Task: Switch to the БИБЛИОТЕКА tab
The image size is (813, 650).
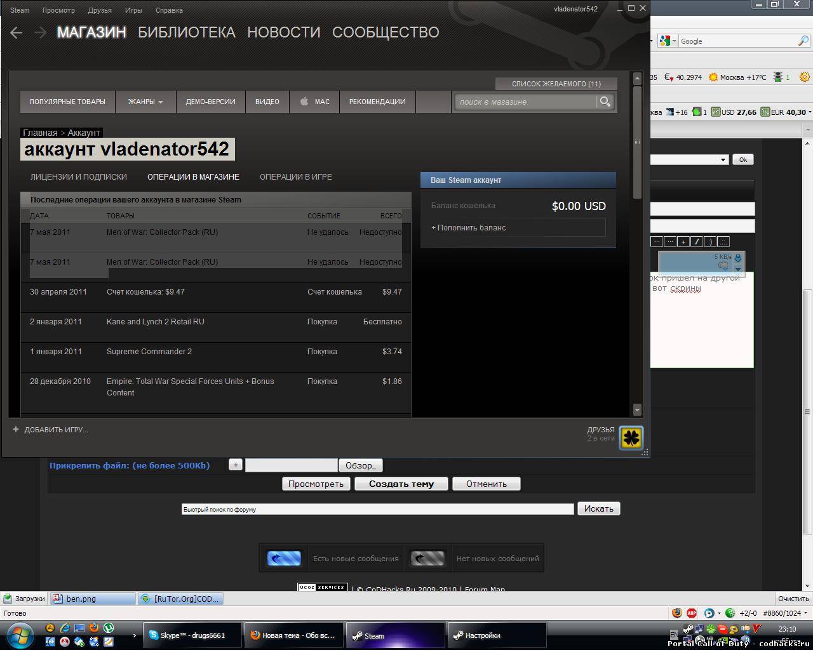Action: [x=187, y=32]
